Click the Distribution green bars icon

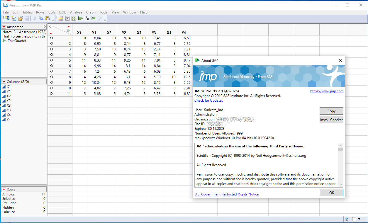click(x=80, y=18)
